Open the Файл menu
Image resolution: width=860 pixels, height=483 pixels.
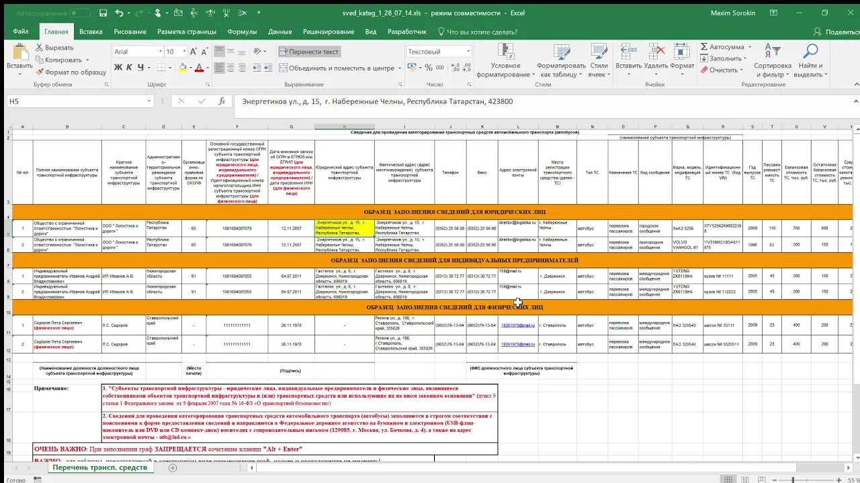tap(20, 32)
